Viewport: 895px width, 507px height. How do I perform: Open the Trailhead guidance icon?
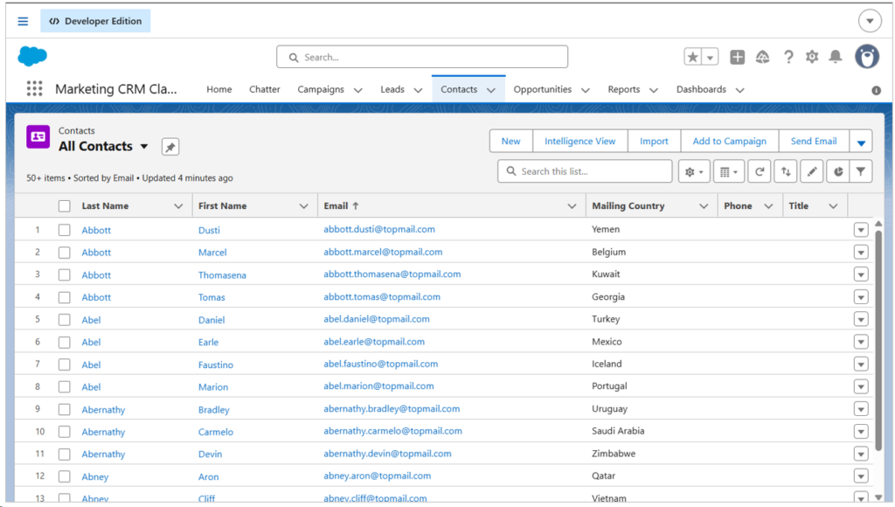pos(762,57)
